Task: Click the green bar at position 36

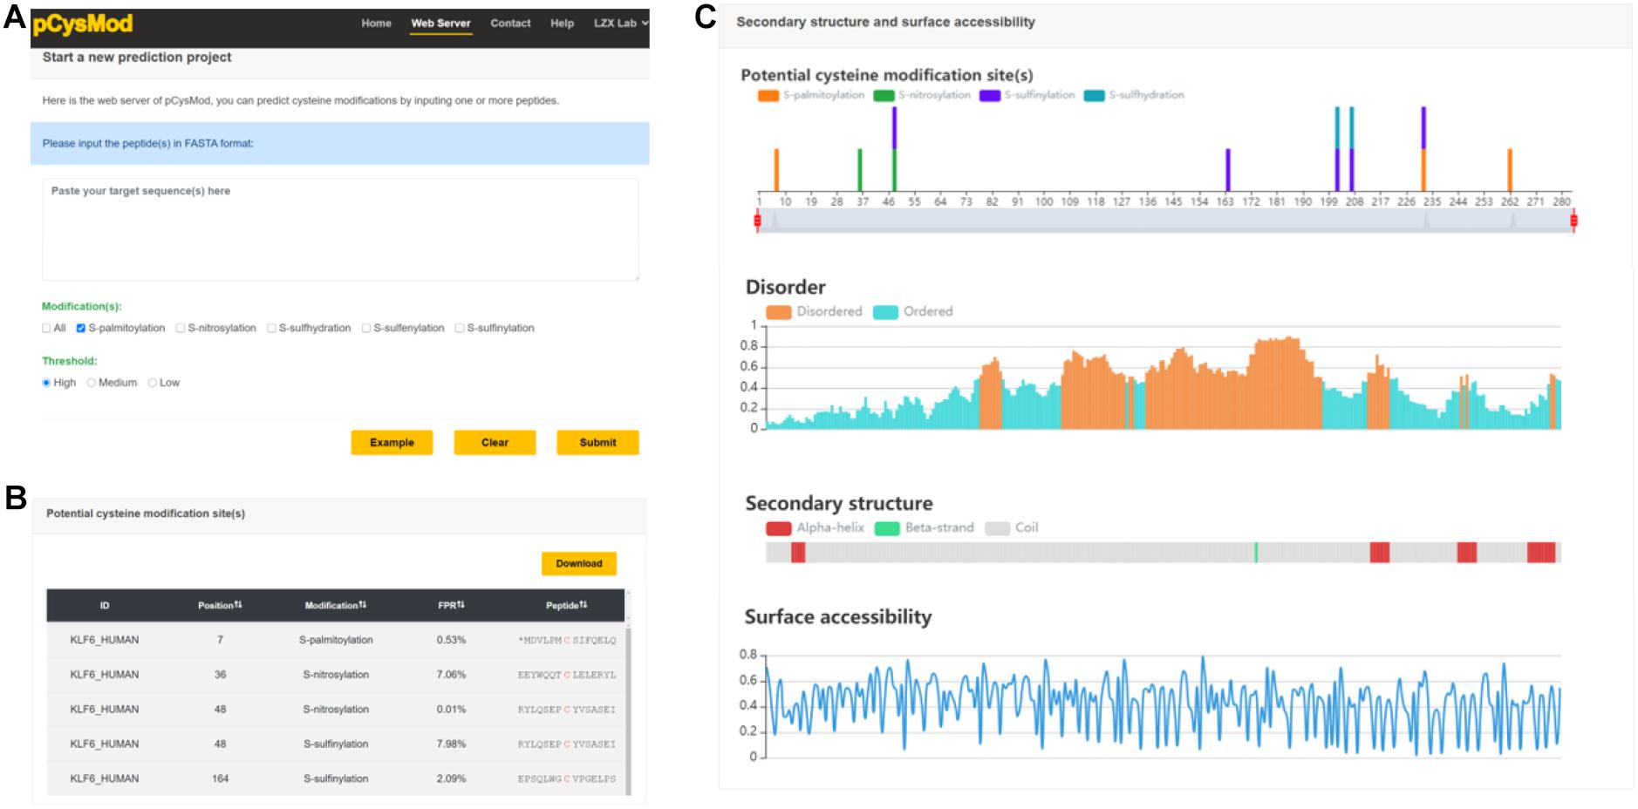Action: pyautogui.click(x=860, y=170)
